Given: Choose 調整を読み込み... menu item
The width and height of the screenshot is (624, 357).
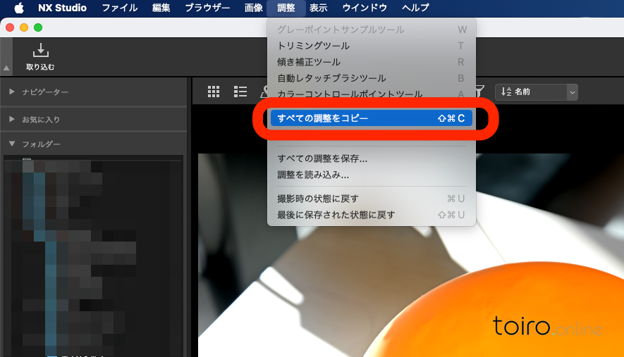Looking at the screenshot, I should pyautogui.click(x=372, y=175).
